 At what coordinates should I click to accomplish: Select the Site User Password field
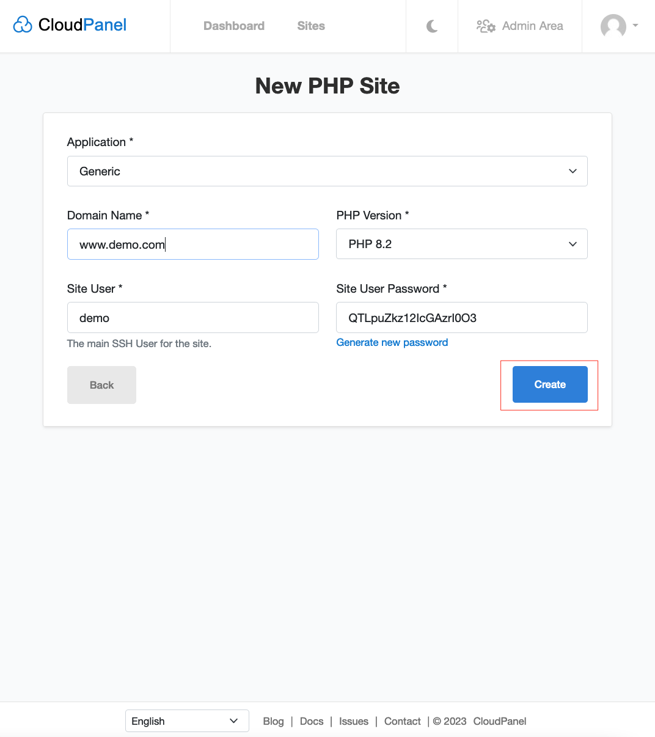[461, 318]
